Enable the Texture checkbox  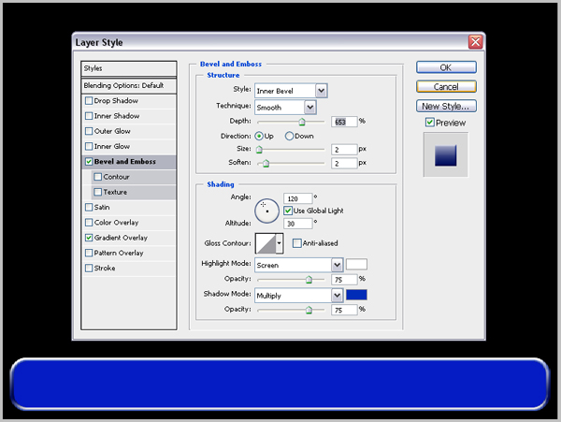(97, 192)
